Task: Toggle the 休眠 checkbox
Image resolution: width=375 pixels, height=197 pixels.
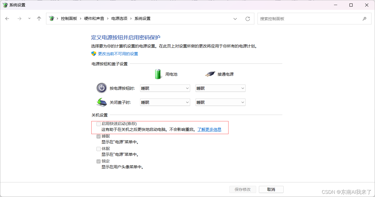Action: (99, 149)
